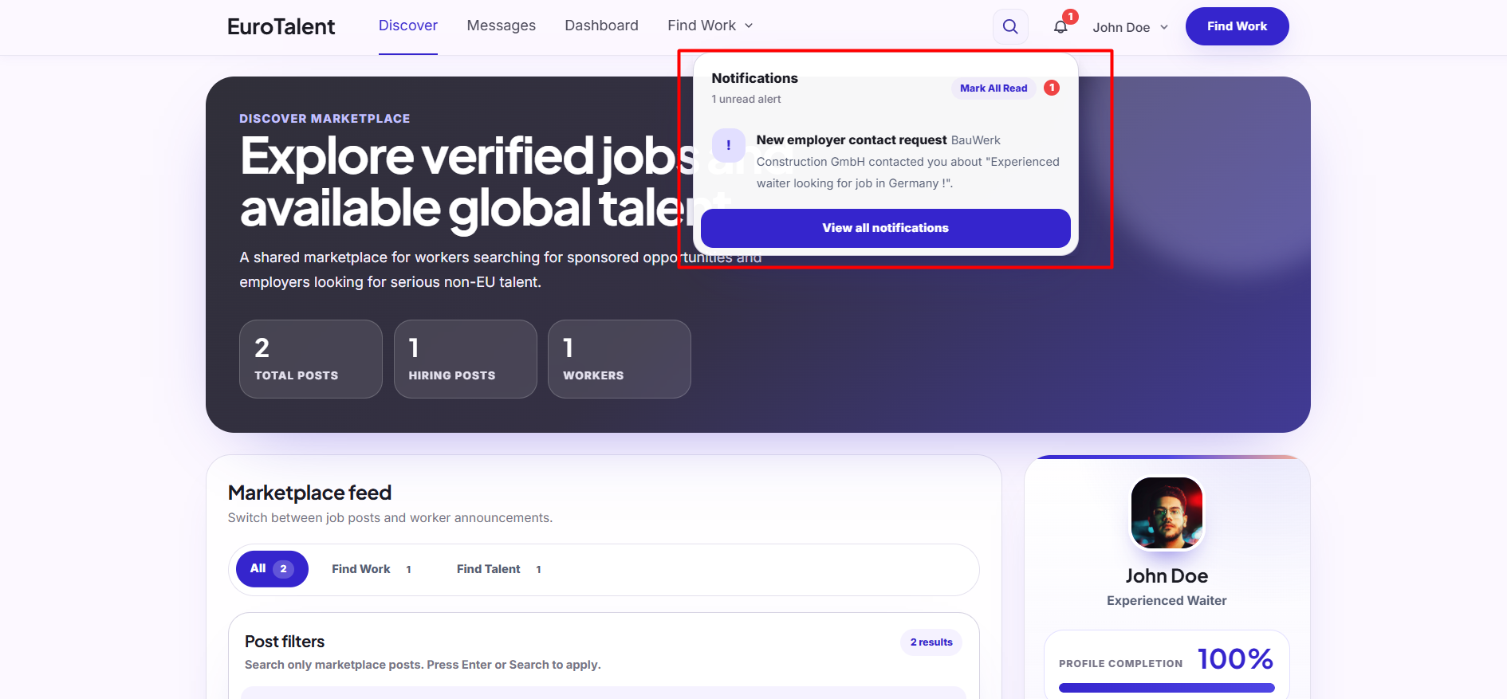Click the EuroTalent logo
Screen dimensions: 1507x699
[x=281, y=26]
